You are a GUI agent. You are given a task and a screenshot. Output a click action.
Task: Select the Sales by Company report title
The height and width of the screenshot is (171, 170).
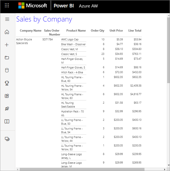(44, 19)
